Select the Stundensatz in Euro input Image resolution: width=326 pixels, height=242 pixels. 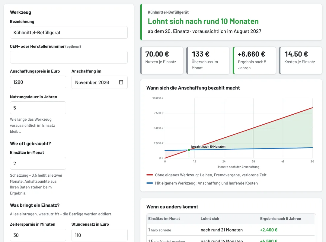click(x=100, y=235)
